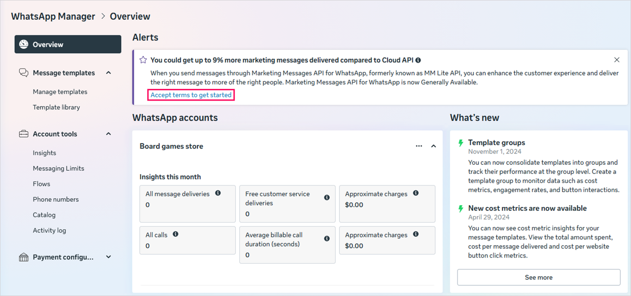Screen dimensions: 631x296
Task: Click the info icon beside All calls
Action: click(x=175, y=234)
